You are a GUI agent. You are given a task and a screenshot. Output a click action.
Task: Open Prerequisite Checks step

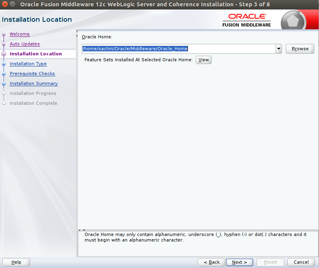tap(32, 74)
